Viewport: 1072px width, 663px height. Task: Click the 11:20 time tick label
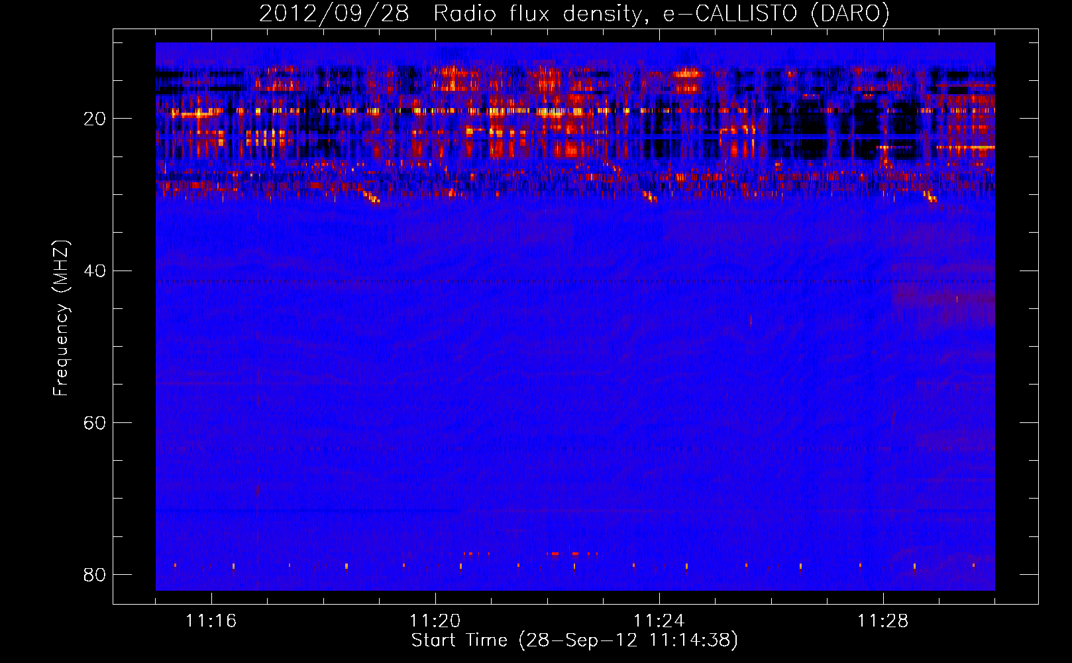(x=435, y=621)
